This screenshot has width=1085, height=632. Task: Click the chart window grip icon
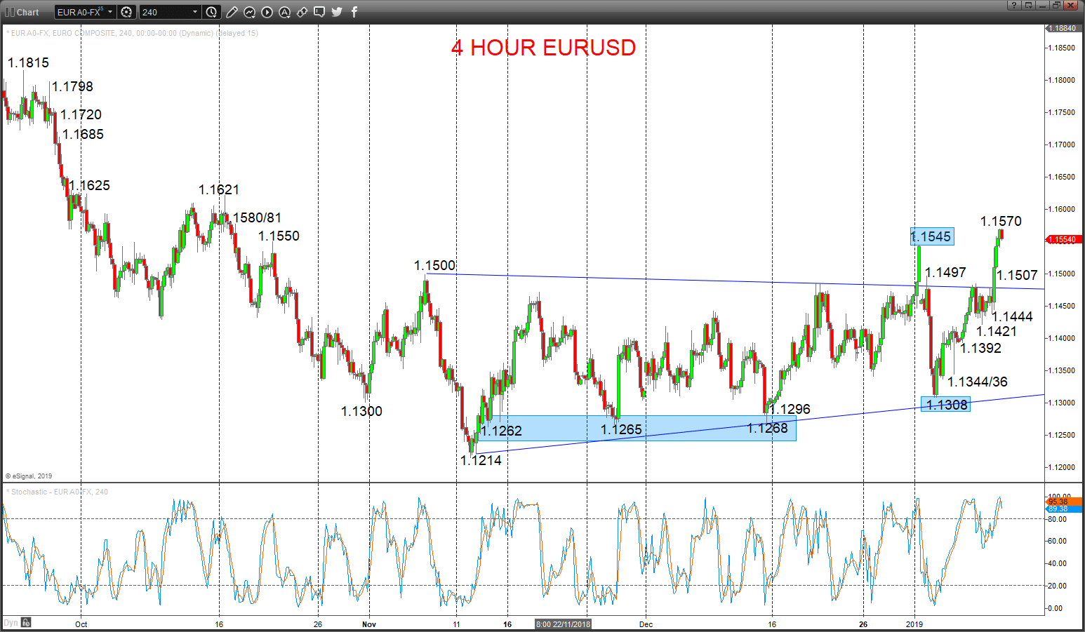(x=10, y=12)
